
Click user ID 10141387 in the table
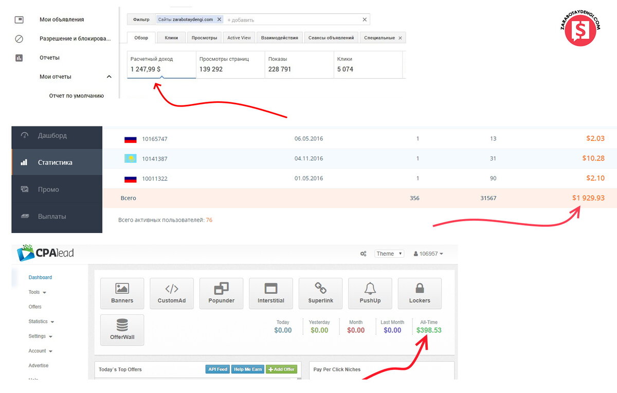[155, 159]
